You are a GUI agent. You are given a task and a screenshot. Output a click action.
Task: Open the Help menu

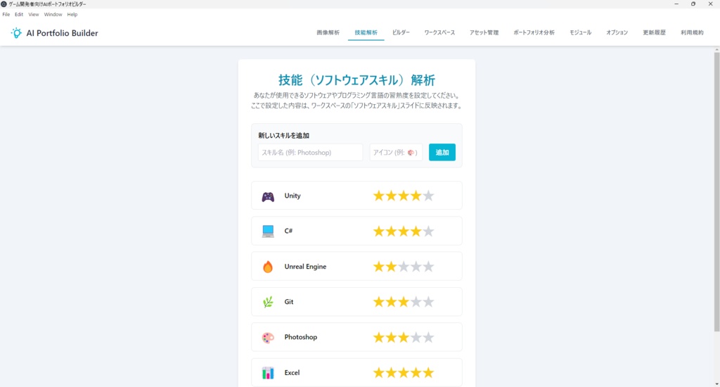72,14
